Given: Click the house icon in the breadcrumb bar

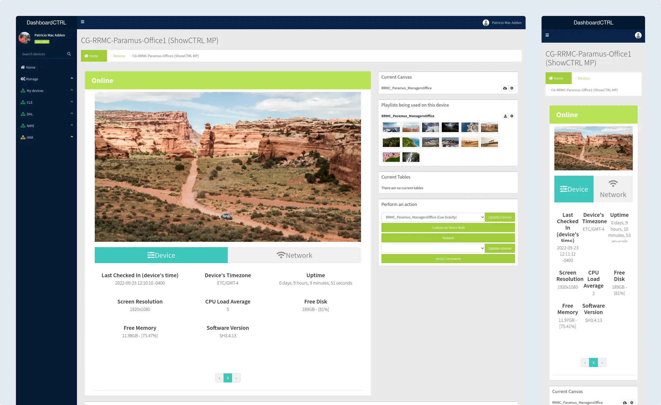Looking at the screenshot, I should [87, 56].
